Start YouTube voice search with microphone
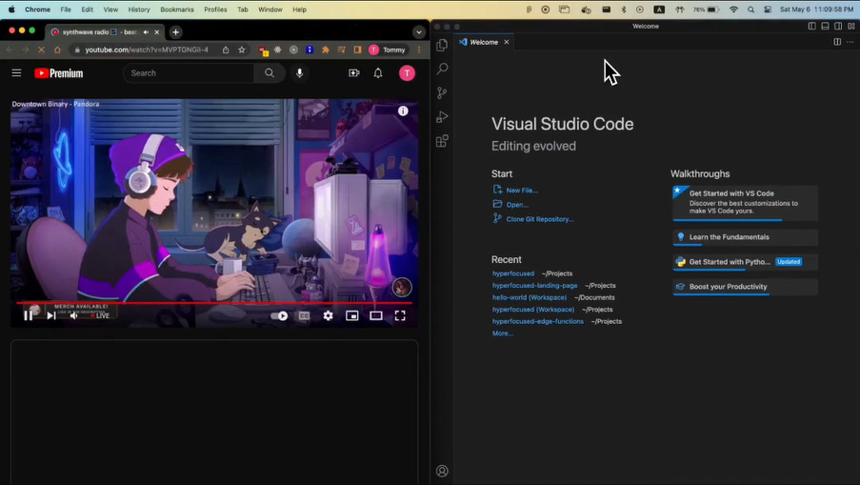Image resolution: width=860 pixels, height=485 pixels. click(x=299, y=73)
